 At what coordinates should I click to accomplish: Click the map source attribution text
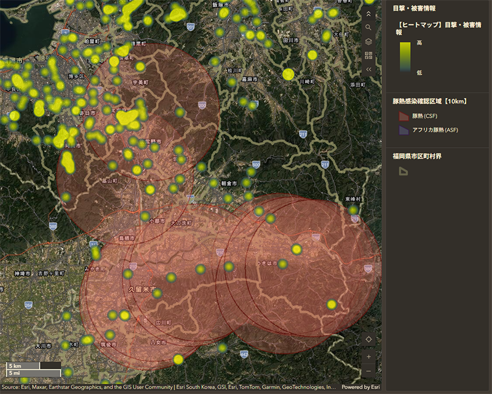[166, 387]
